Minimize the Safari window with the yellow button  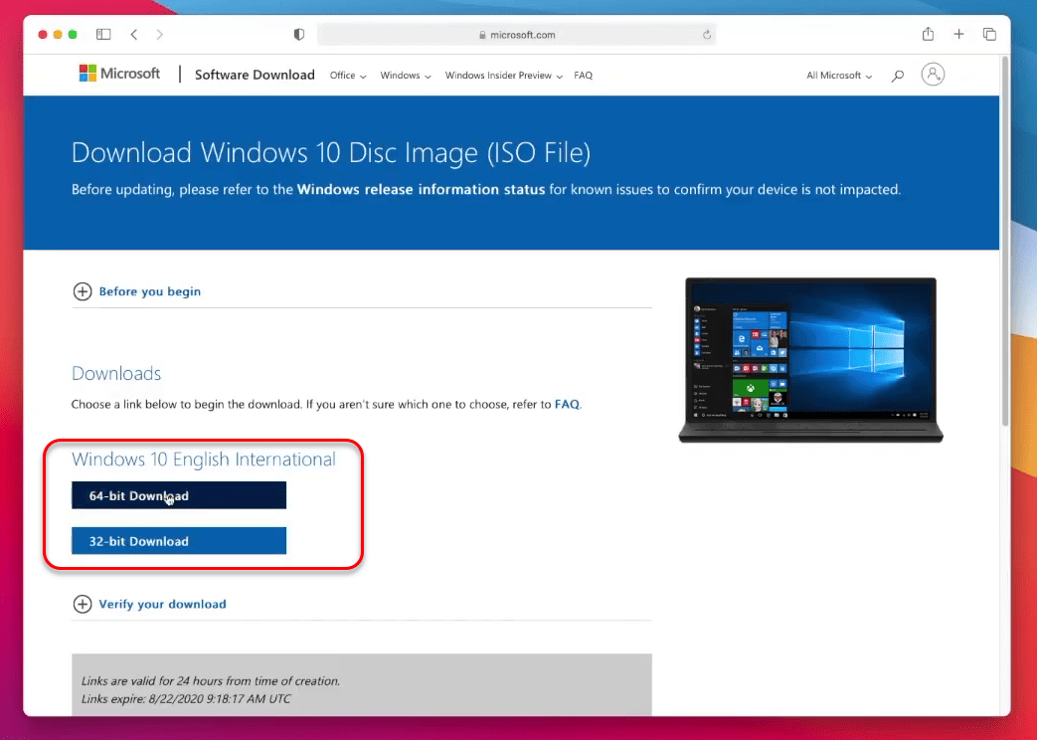pyautogui.click(x=58, y=35)
